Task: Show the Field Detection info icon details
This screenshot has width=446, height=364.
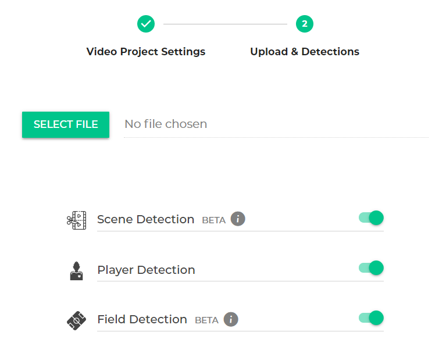Action: tap(231, 319)
